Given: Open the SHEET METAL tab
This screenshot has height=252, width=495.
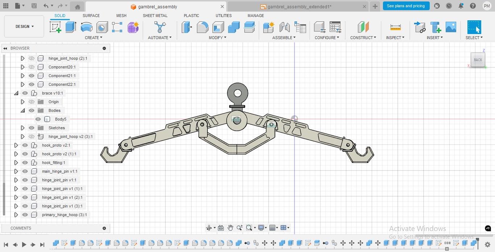Looking at the screenshot, I should [x=155, y=16].
